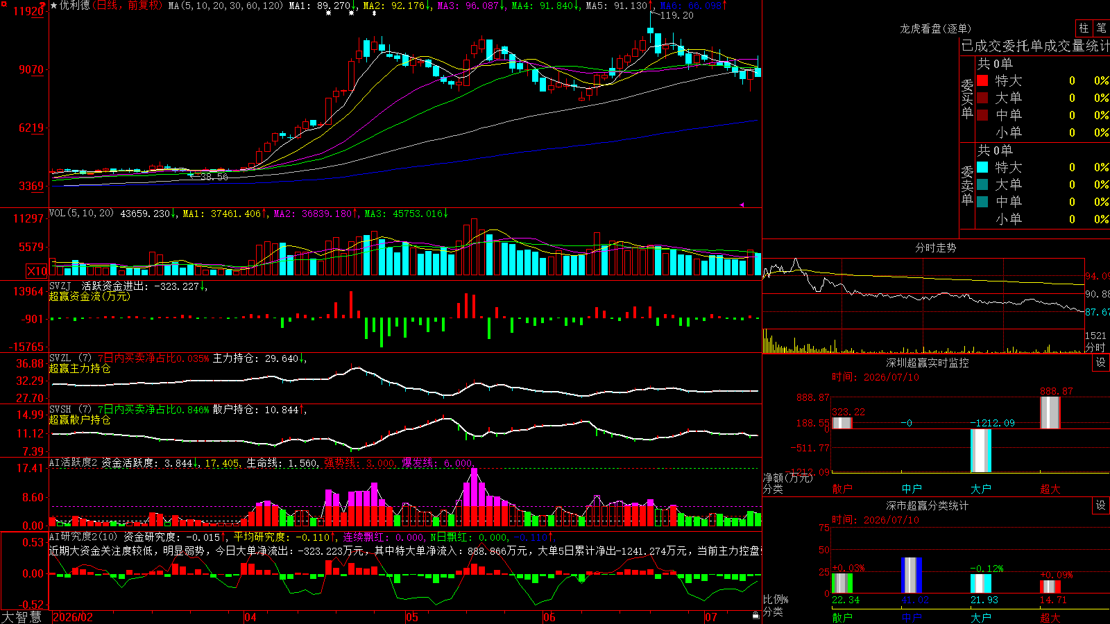Screen dimensions: 1110x624
Task: Click the 时间: 2026/07/10 text in 实时监控
Action: [x=876, y=377]
